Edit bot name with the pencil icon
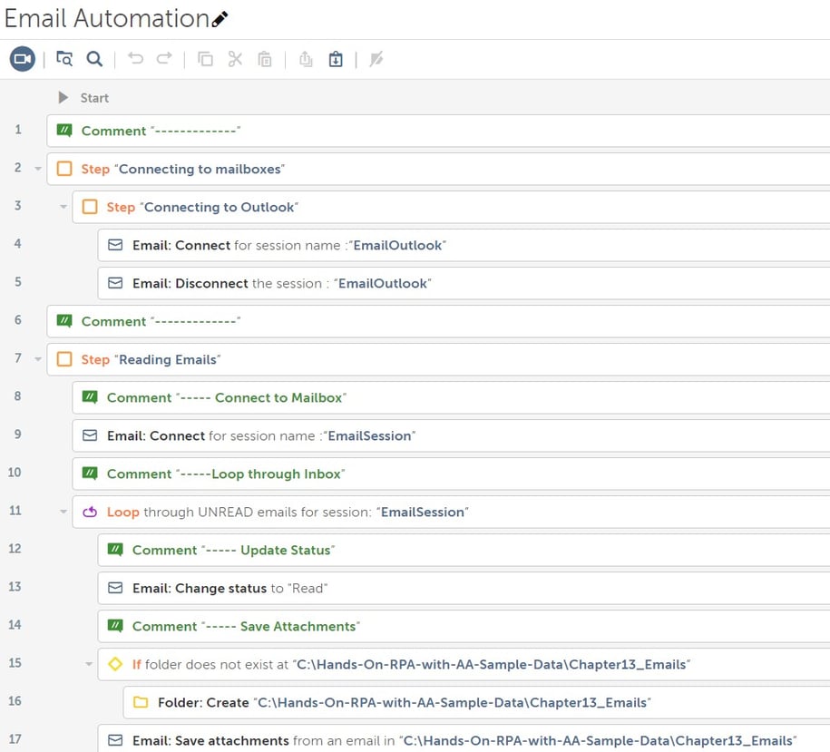Viewport: 830px width, 752px height. (220, 20)
